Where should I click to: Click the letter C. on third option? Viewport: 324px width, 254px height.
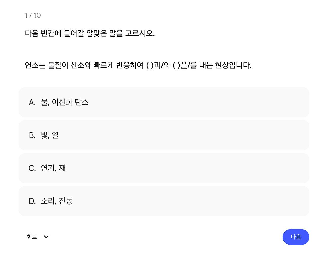pyautogui.click(x=32, y=168)
